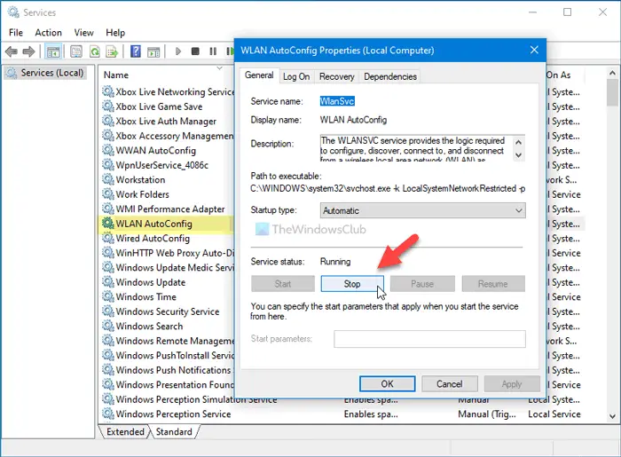Select Xbox Live Networking Service row
This screenshot has width=621, height=457.
pos(169,92)
